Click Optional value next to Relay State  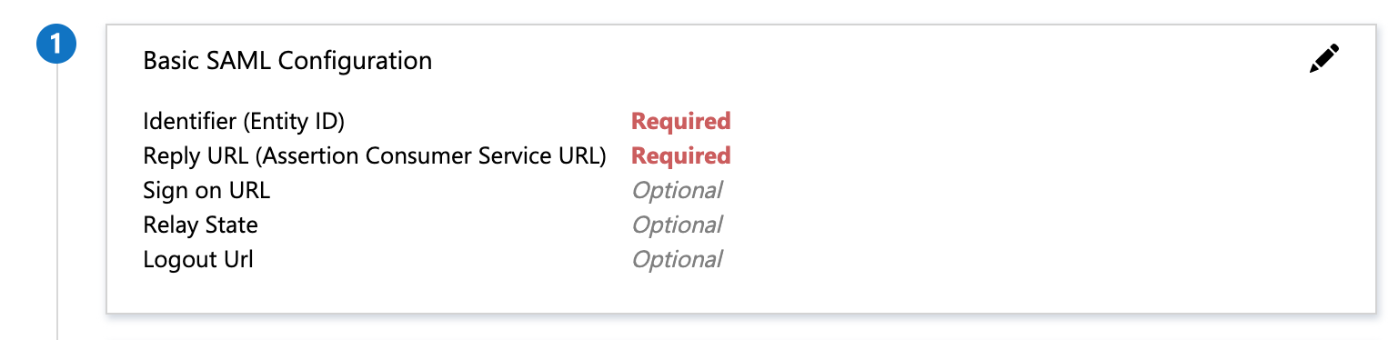(677, 225)
